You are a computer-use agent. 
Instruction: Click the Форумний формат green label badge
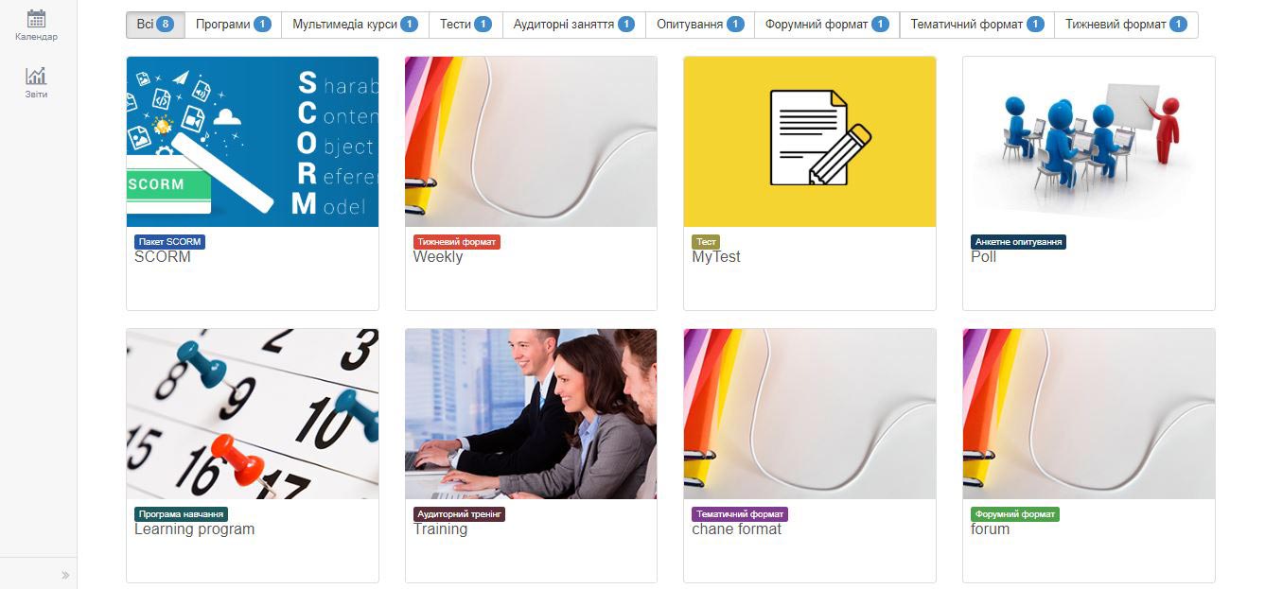[x=1015, y=514]
